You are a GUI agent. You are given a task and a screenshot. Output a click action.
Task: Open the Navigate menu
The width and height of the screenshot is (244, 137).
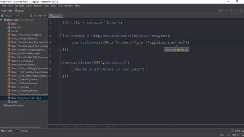(19, 6)
